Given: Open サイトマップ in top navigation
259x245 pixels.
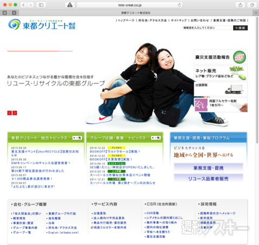Looking at the screenshot, I should 179,21.
